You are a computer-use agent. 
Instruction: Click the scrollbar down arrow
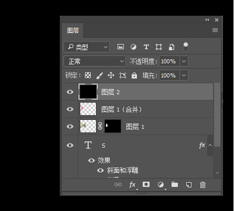coord(217,173)
